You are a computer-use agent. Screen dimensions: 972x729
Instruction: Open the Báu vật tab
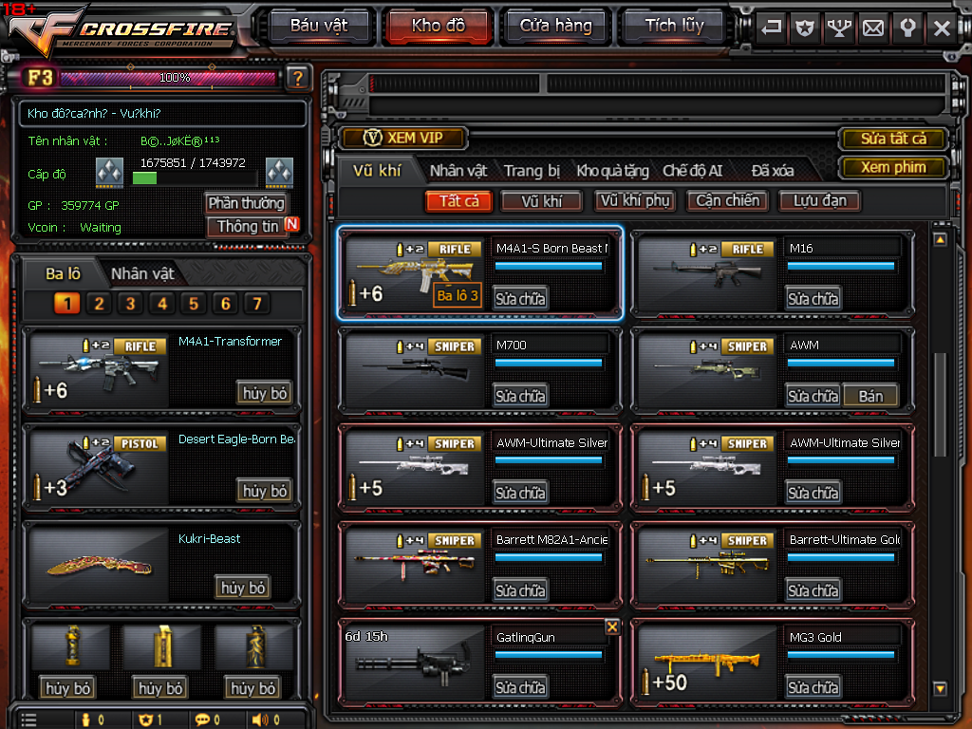pyautogui.click(x=319, y=26)
